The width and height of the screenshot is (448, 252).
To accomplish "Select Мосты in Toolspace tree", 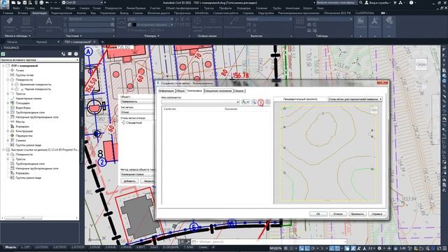I will coord(20,122).
